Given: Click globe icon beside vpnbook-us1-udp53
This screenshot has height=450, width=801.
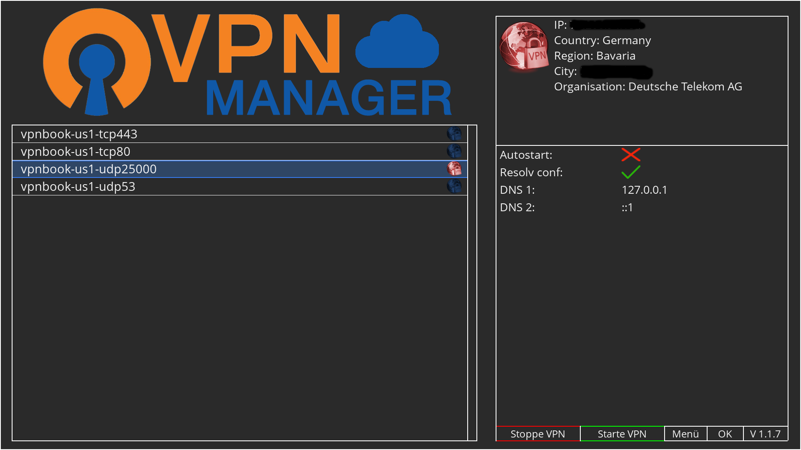Looking at the screenshot, I should [454, 186].
